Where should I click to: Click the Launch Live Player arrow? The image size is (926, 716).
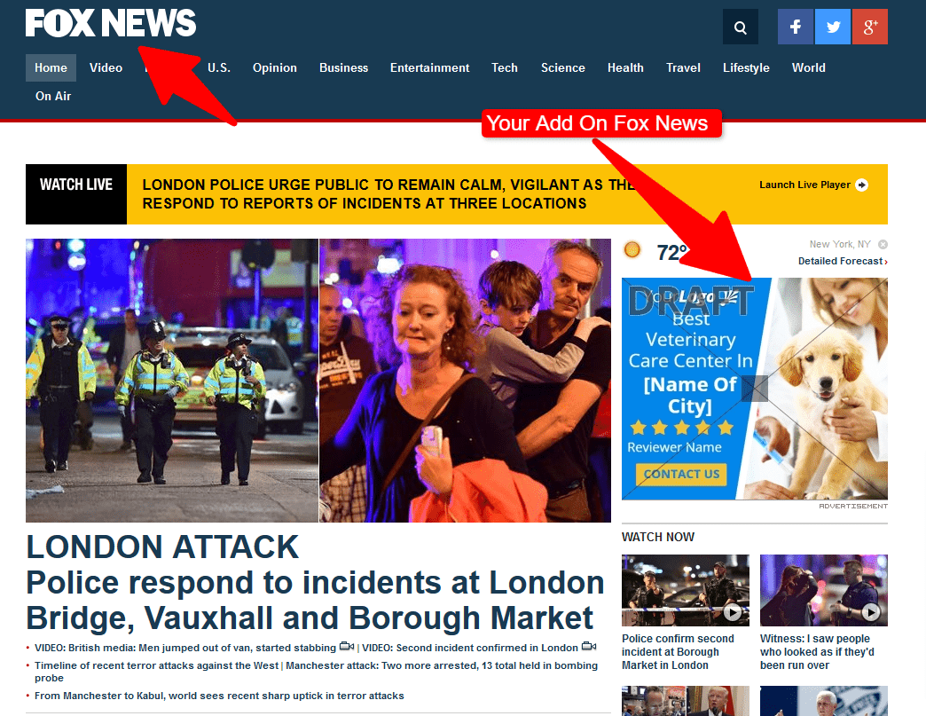point(861,185)
